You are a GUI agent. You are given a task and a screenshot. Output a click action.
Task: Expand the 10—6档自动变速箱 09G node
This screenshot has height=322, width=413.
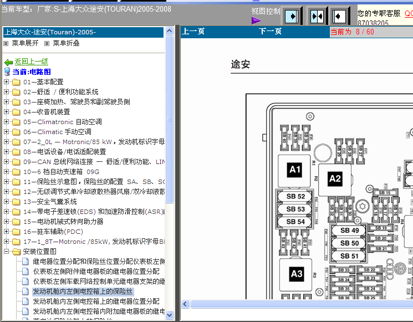[x=6, y=171]
